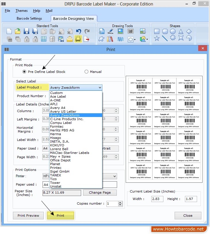Viewport: 210px width, 234px height.
Task: Click the email envelope icon
Action: pos(70,39)
